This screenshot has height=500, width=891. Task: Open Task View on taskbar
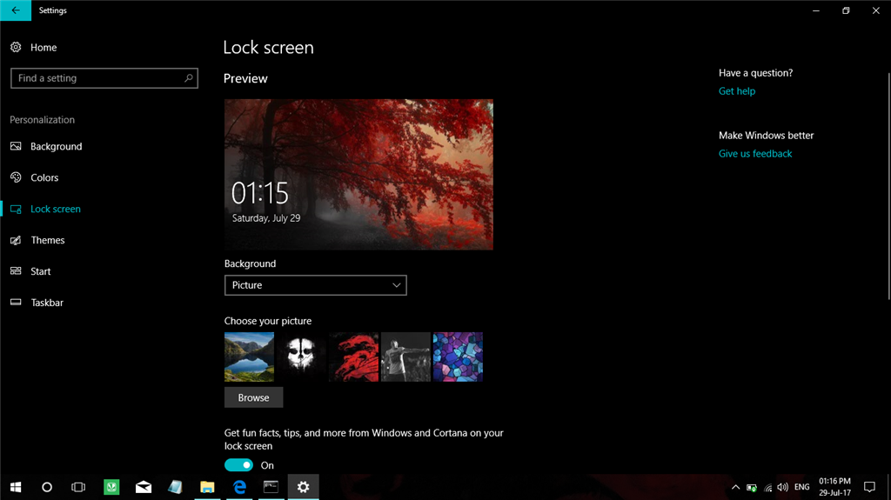pyautogui.click(x=78, y=487)
